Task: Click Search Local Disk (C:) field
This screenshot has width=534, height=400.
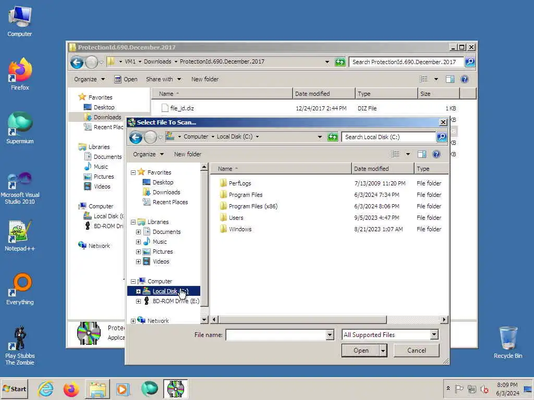Action: [389, 137]
